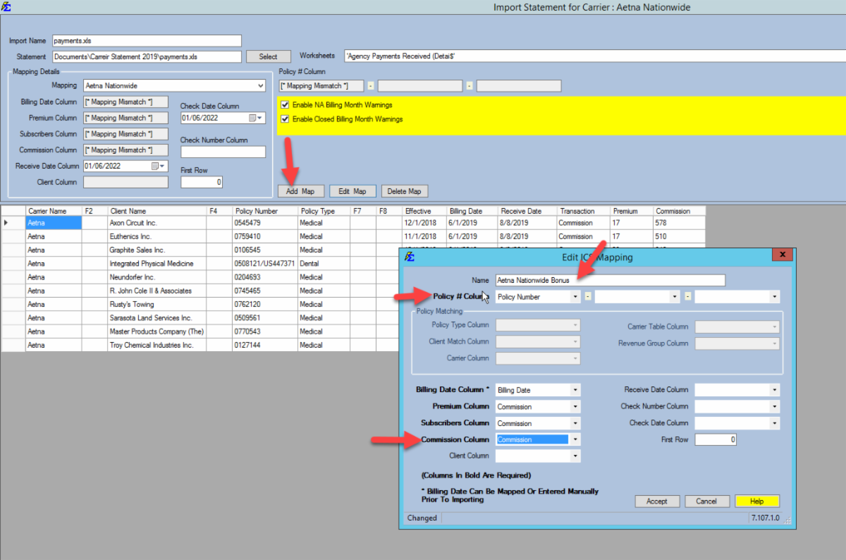Click the Cancel button in mapping dialog

[x=706, y=501]
